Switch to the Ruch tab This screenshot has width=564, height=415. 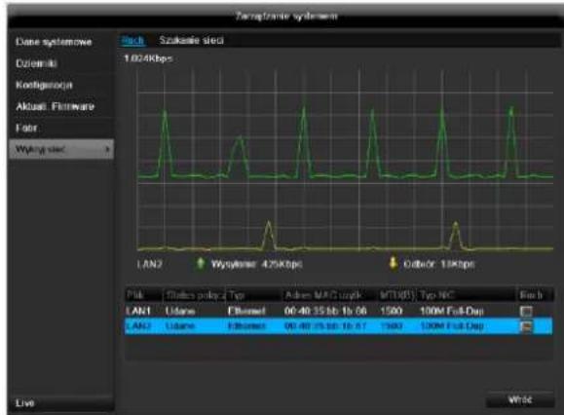132,40
